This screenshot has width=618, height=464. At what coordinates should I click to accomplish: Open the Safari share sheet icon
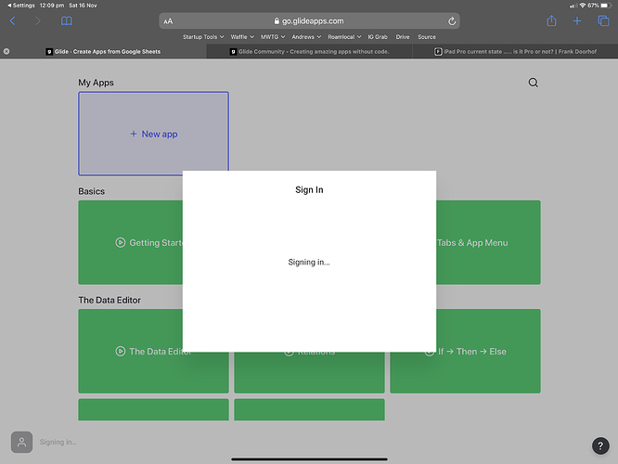pyautogui.click(x=551, y=20)
